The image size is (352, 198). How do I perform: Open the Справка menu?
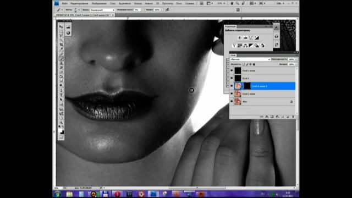(189, 4)
